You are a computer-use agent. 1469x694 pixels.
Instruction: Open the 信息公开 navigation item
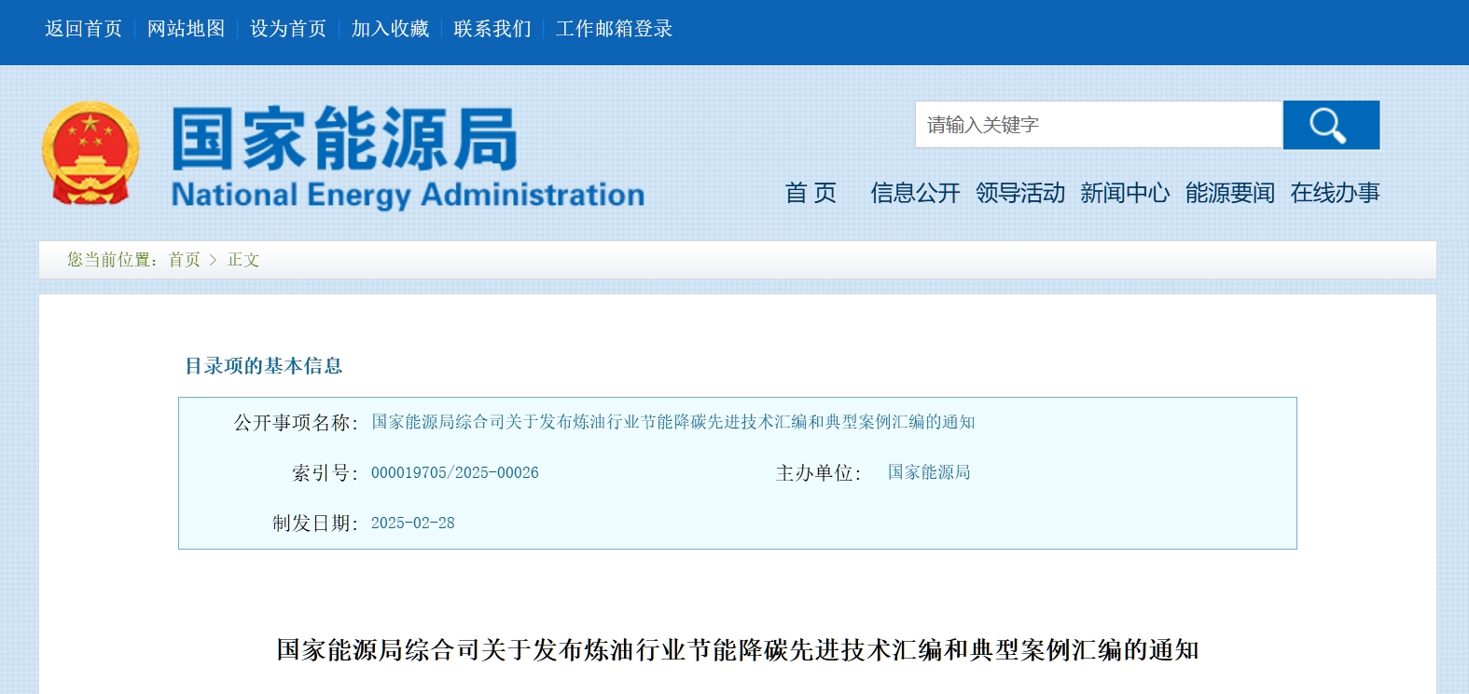915,193
